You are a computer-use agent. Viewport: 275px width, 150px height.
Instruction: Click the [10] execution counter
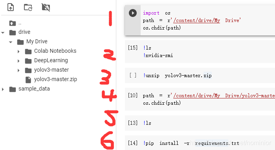[x=133, y=95]
